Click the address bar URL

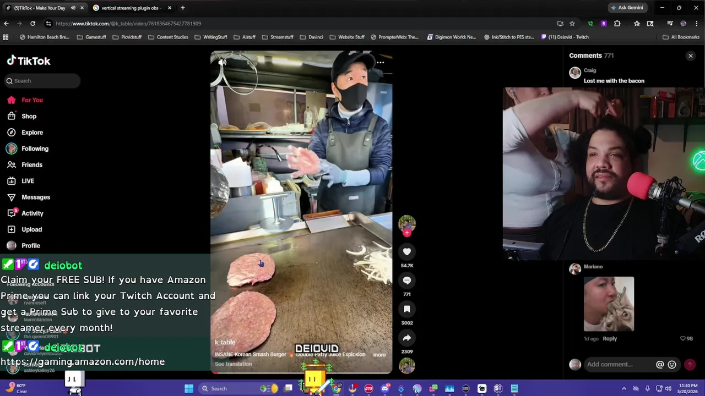128,24
